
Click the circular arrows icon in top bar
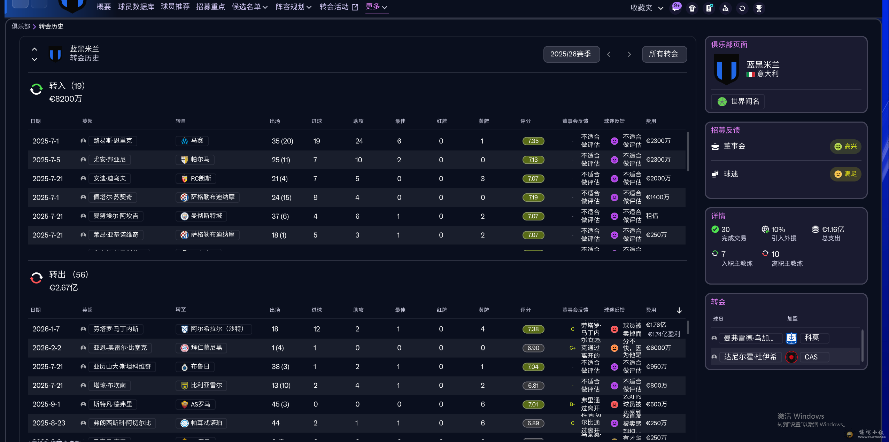click(742, 8)
